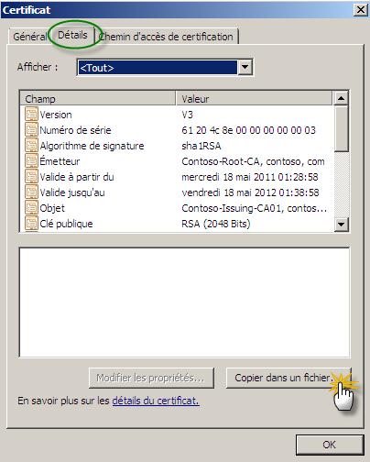The image size is (370, 462).
Task: Click the field list scroll down arrow
Action: pyautogui.click(x=341, y=225)
